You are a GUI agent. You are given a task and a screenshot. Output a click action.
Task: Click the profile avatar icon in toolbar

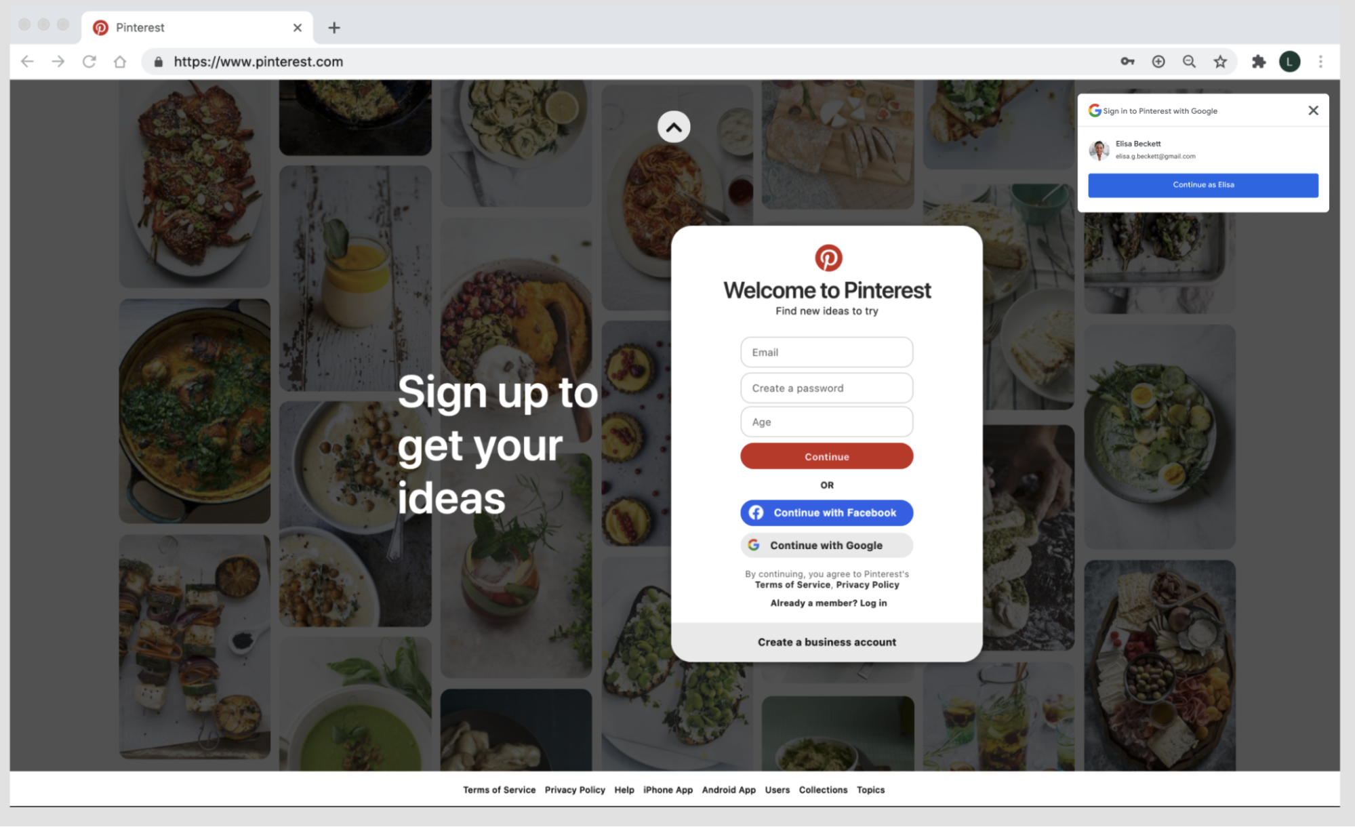point(1292,61)
